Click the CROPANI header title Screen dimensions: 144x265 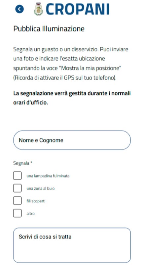tap(78, 9)
